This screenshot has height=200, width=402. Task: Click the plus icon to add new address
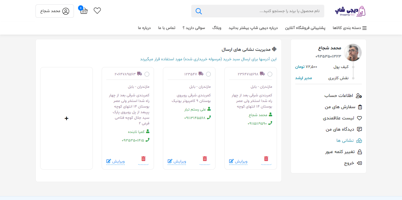(67, 118)
